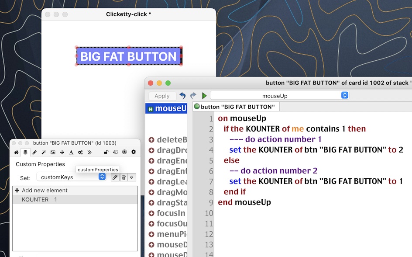Click the green run arrow in script editor
Screen dimensions: 412x257
204,96
